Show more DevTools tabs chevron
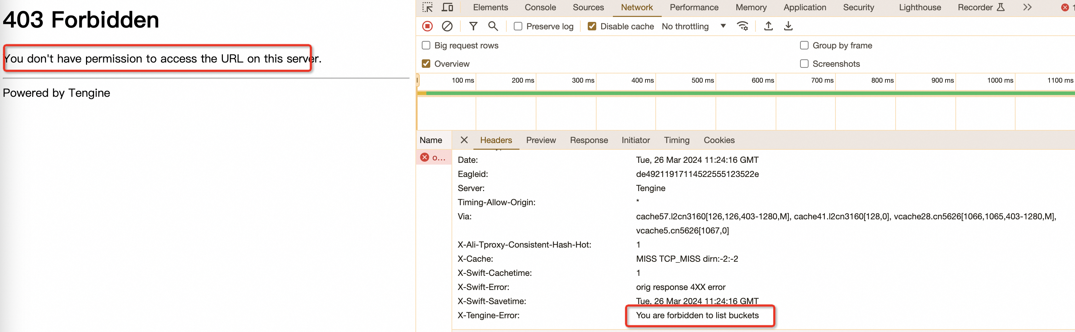1075x332 pixels. tap(1028, 7)
